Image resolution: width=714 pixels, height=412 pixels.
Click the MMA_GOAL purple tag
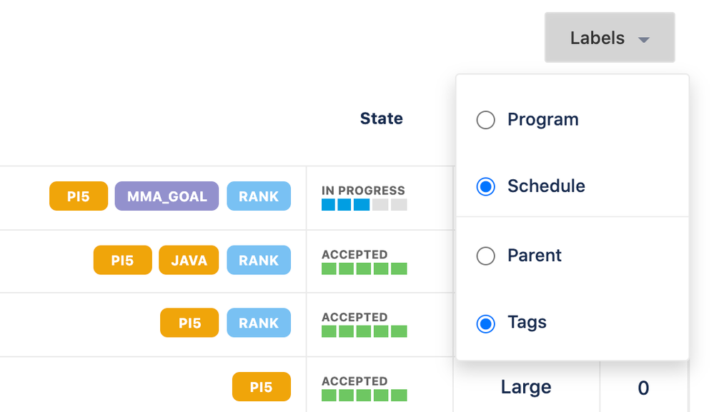[167, 196]
